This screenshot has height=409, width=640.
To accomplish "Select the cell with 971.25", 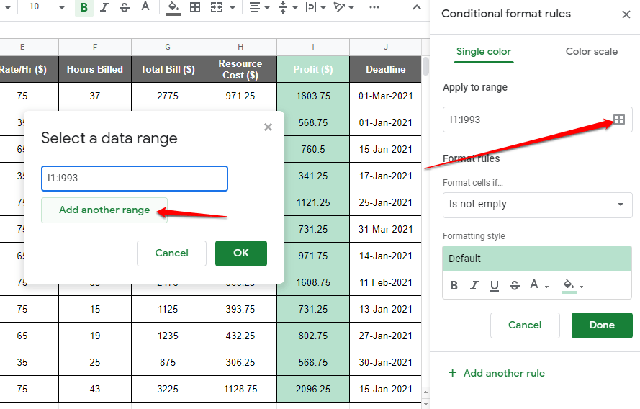I will pos(240,96).
